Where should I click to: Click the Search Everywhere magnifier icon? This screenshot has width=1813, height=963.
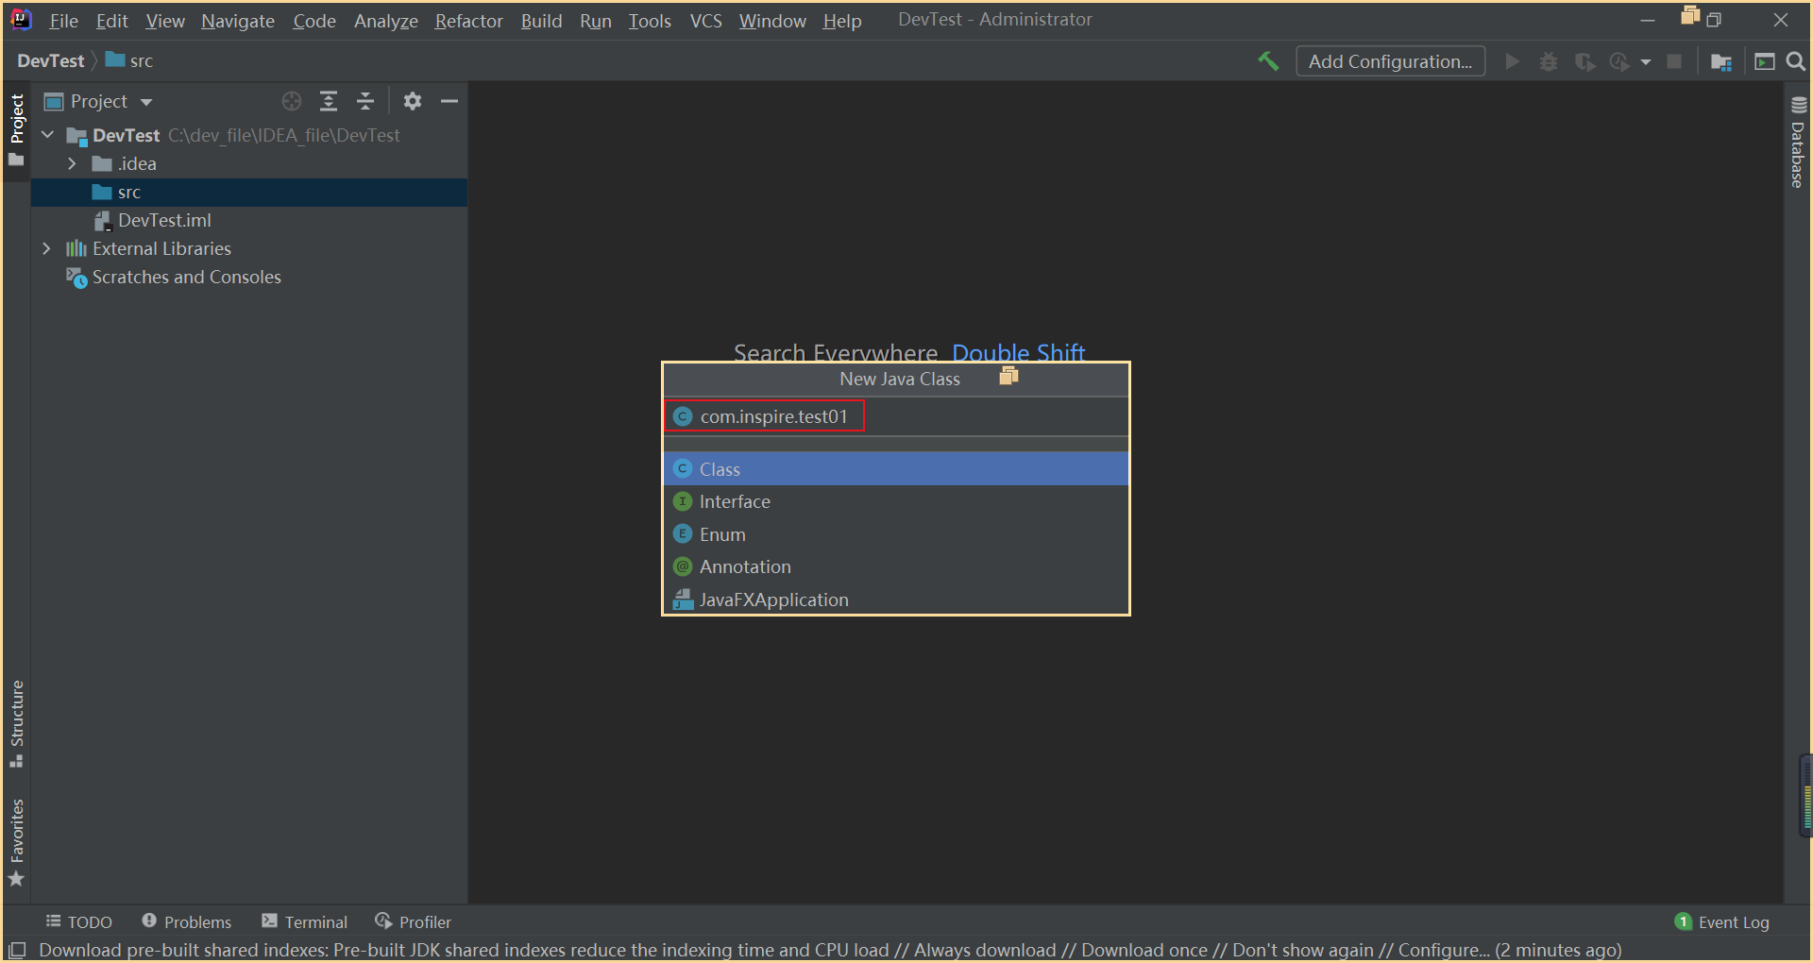point(1796,61)
